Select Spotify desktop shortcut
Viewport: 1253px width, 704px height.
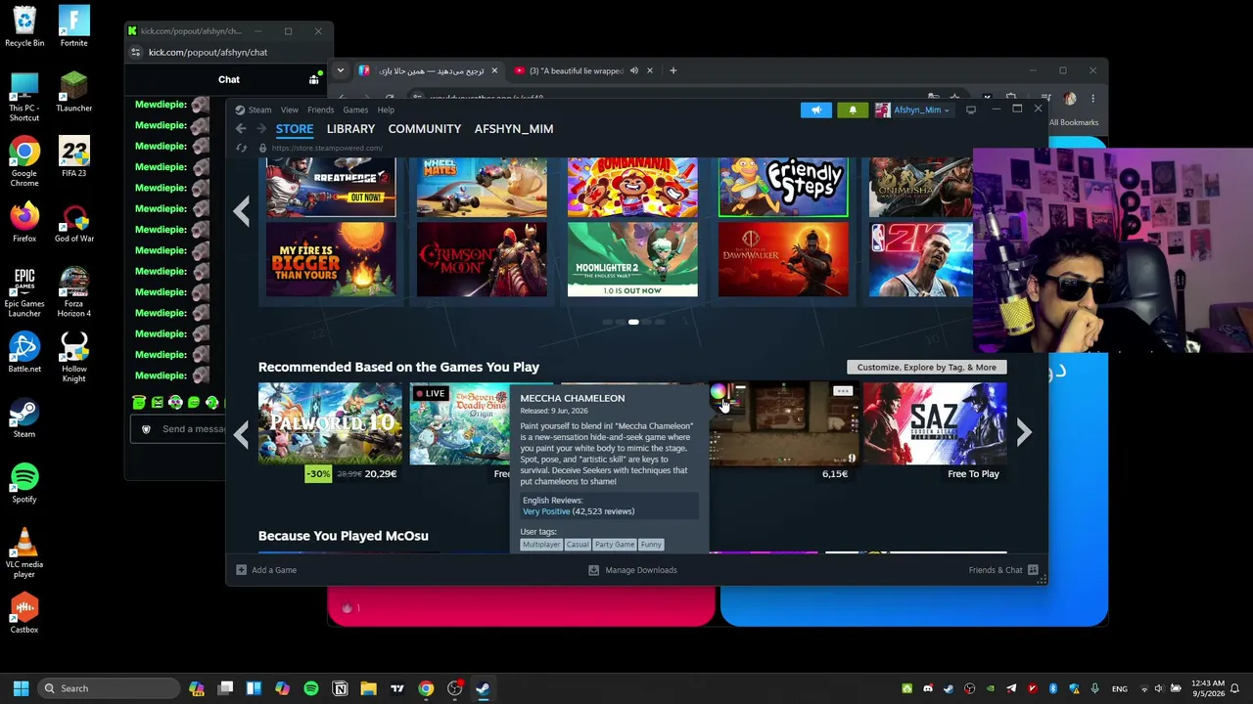(x=24, y=484)
